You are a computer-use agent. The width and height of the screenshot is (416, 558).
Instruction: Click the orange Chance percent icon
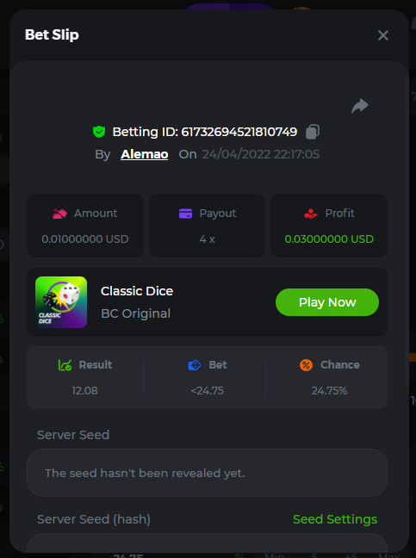click(306, 365)
